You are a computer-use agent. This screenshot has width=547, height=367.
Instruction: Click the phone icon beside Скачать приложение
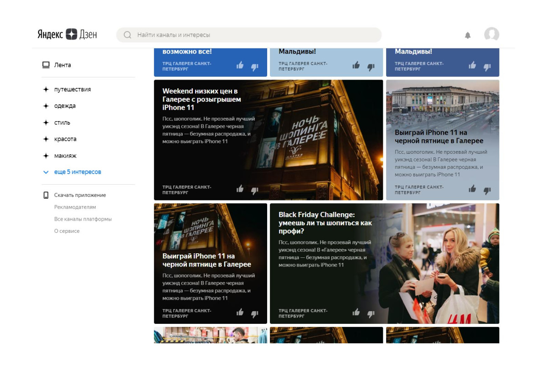46,195
